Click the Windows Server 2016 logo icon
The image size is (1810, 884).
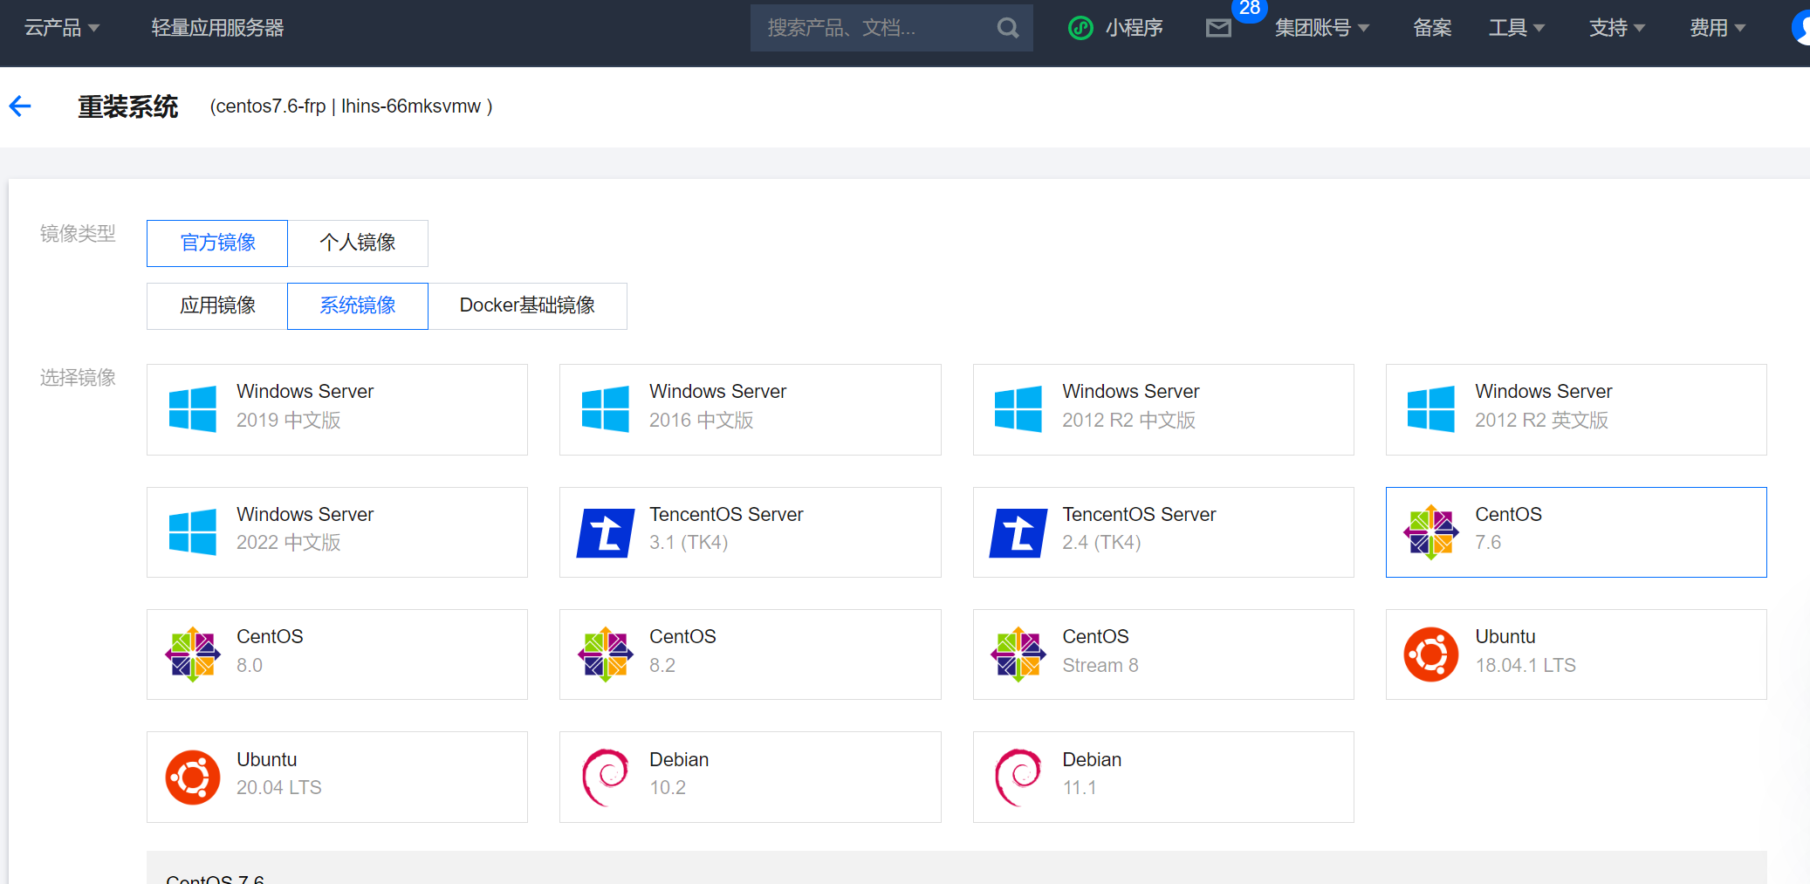pyautogui.click(x=606, y=409)
